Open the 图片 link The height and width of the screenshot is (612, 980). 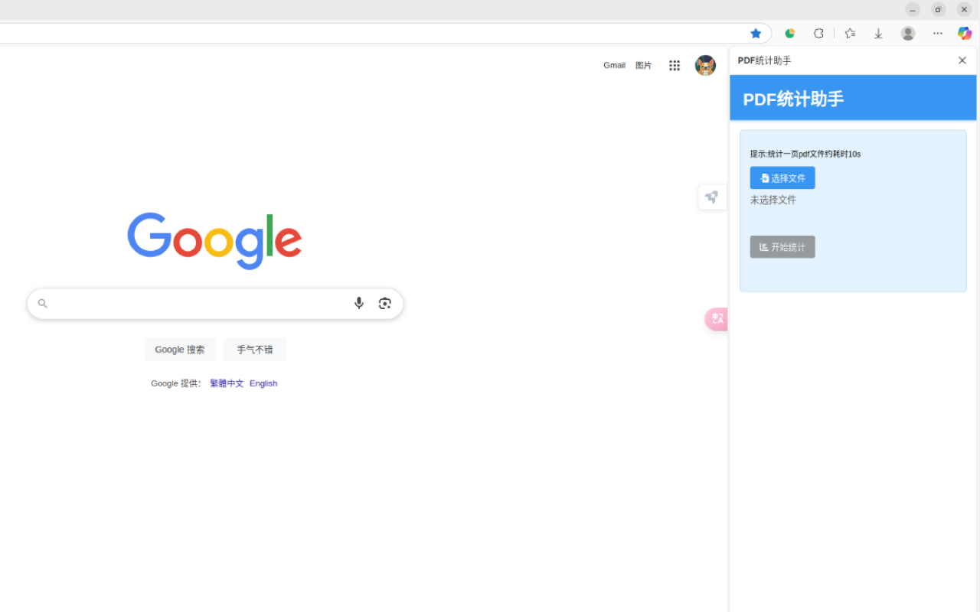tap(643, 65)
